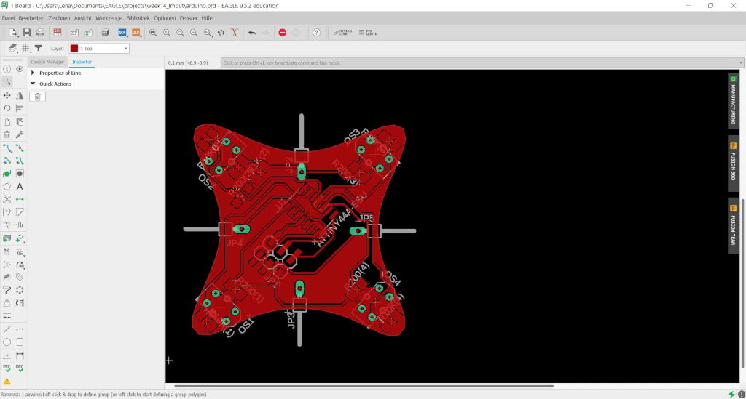This screenshot has width=746, height=399.
Task: Click the Quick Actions delete trash button
Action: click(38, 97)
